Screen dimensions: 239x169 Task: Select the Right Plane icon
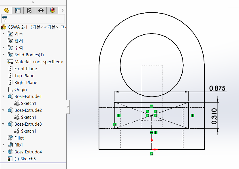tap(10, 83)
